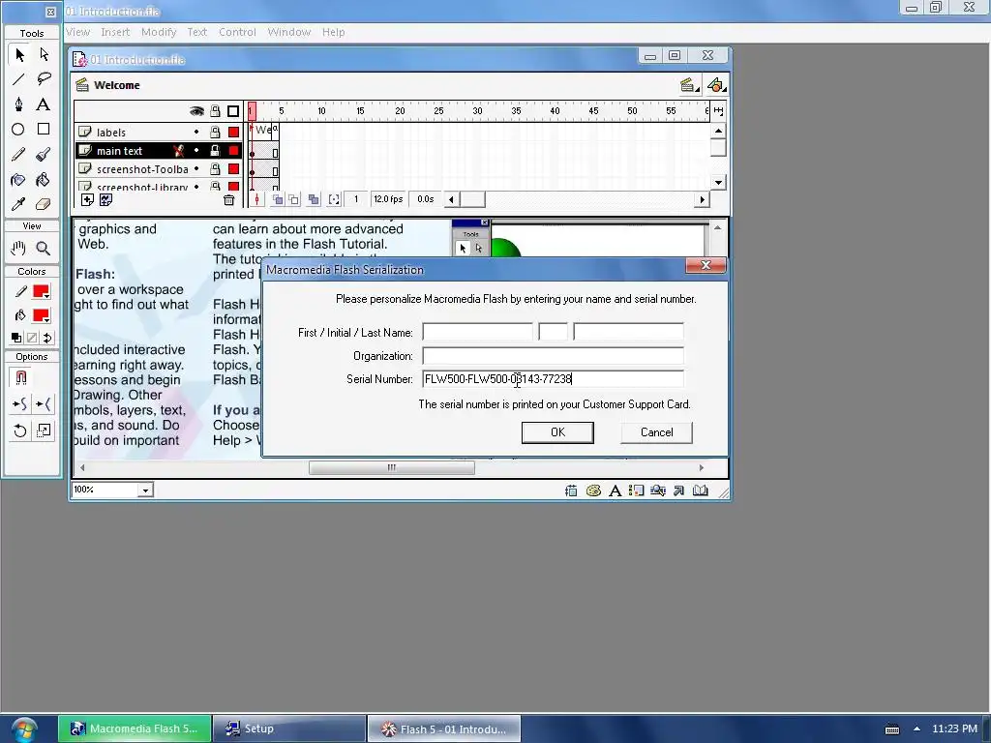
Task: Open fill color swatch dropdown
Action: point(41,316)
